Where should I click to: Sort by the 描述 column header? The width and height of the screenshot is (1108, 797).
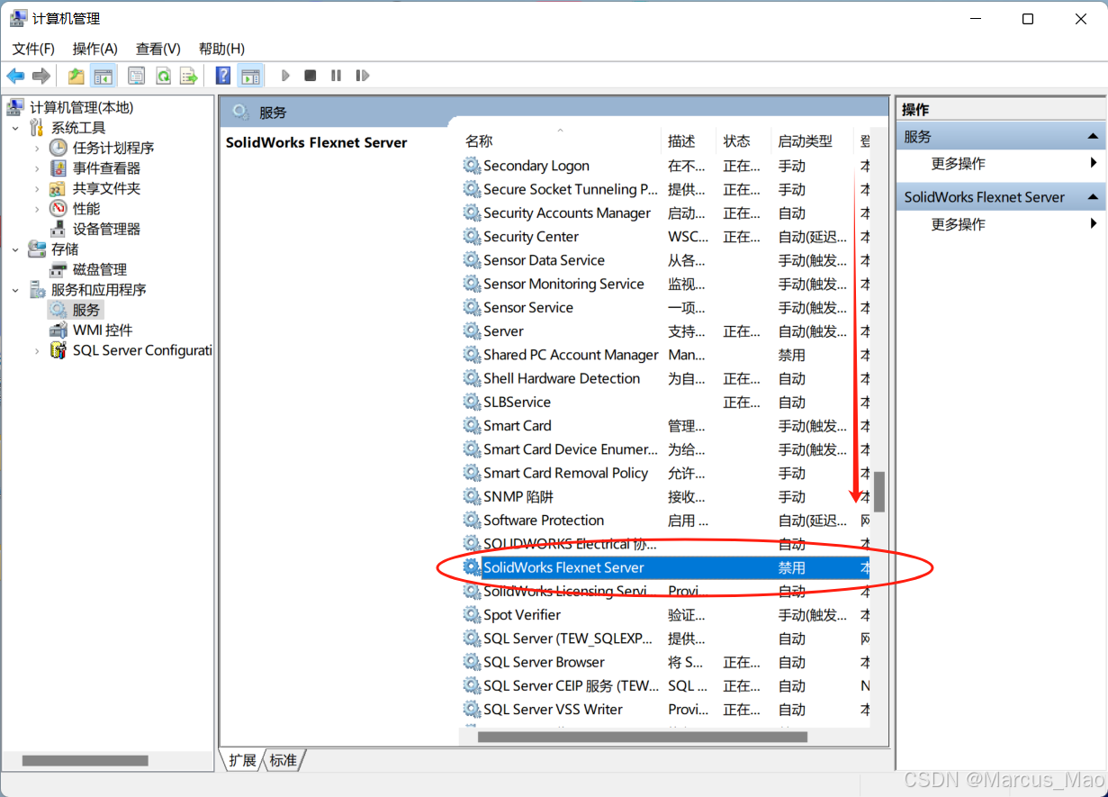pos(689,141)
